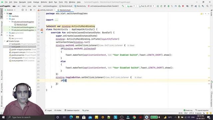
Task: Collapse the Gradle Scripts node
Action: pyautogui.click(x=5, y=41)
